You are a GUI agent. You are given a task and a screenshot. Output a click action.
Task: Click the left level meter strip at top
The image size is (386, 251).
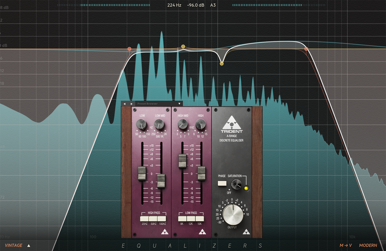coord(104,5)
